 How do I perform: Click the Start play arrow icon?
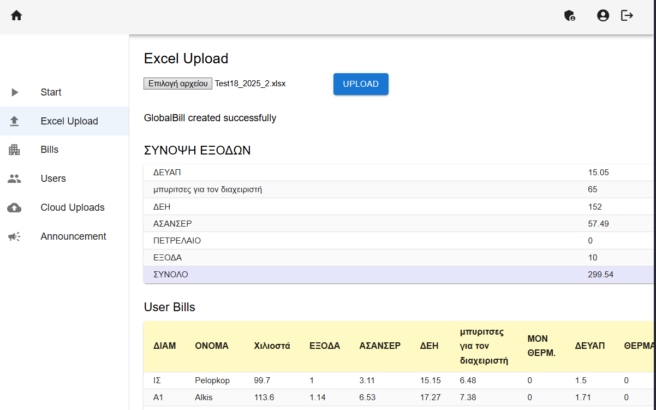coord(15,92)
